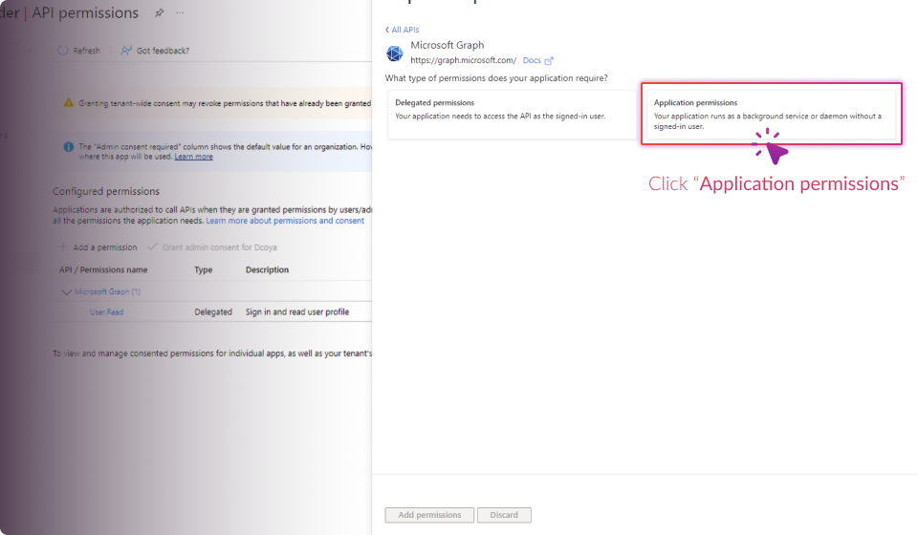918x535 pixels.
Task: Go back using the All APIs link
Action: [402, 30]
